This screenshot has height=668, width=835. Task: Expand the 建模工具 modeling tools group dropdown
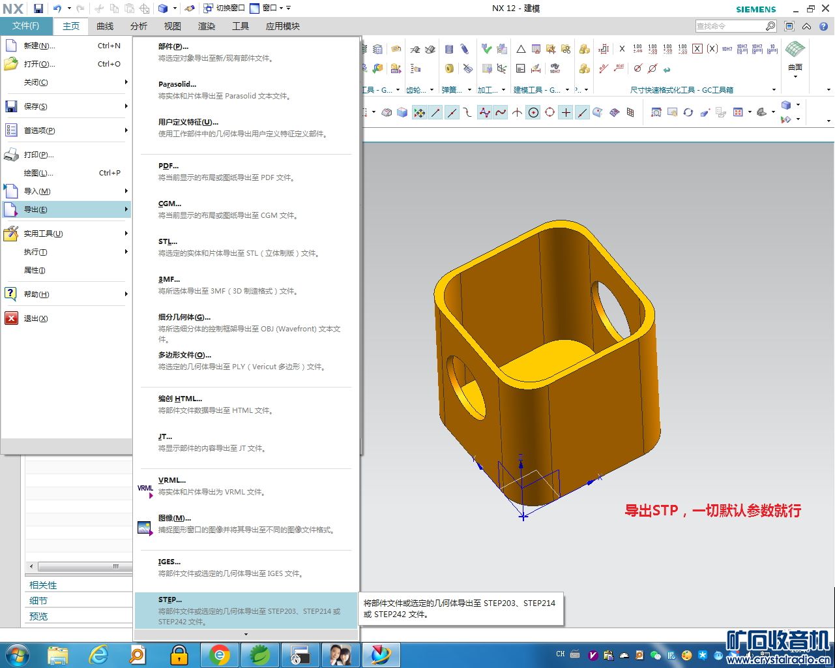click(x=567, y=90)
